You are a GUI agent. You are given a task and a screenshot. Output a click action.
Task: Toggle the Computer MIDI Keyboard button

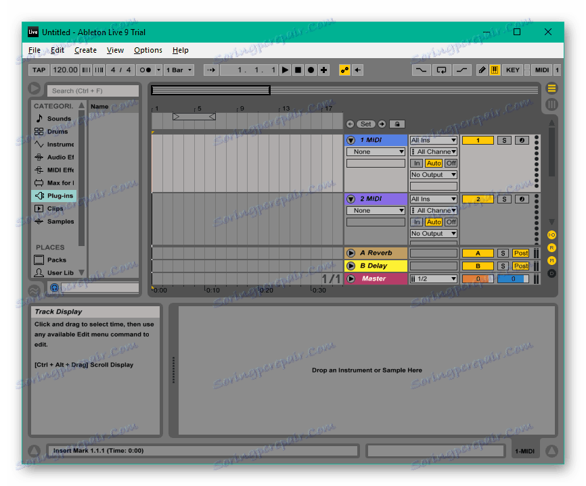coord(495,70)
